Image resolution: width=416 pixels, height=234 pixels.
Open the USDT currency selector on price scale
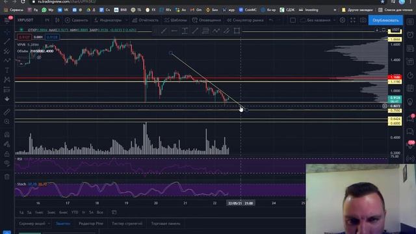(x=395, y=30)
